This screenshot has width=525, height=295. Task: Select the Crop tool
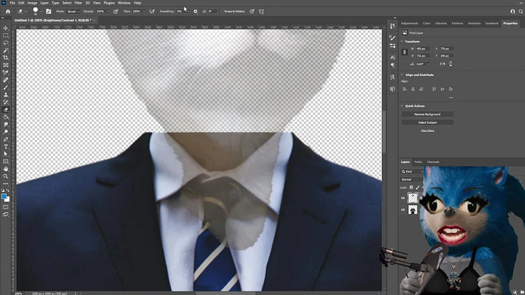6,58
